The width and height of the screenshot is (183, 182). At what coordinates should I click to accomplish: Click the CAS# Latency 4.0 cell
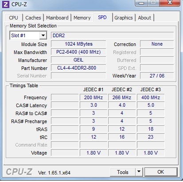pyautogui.click(x=122, y=105)
